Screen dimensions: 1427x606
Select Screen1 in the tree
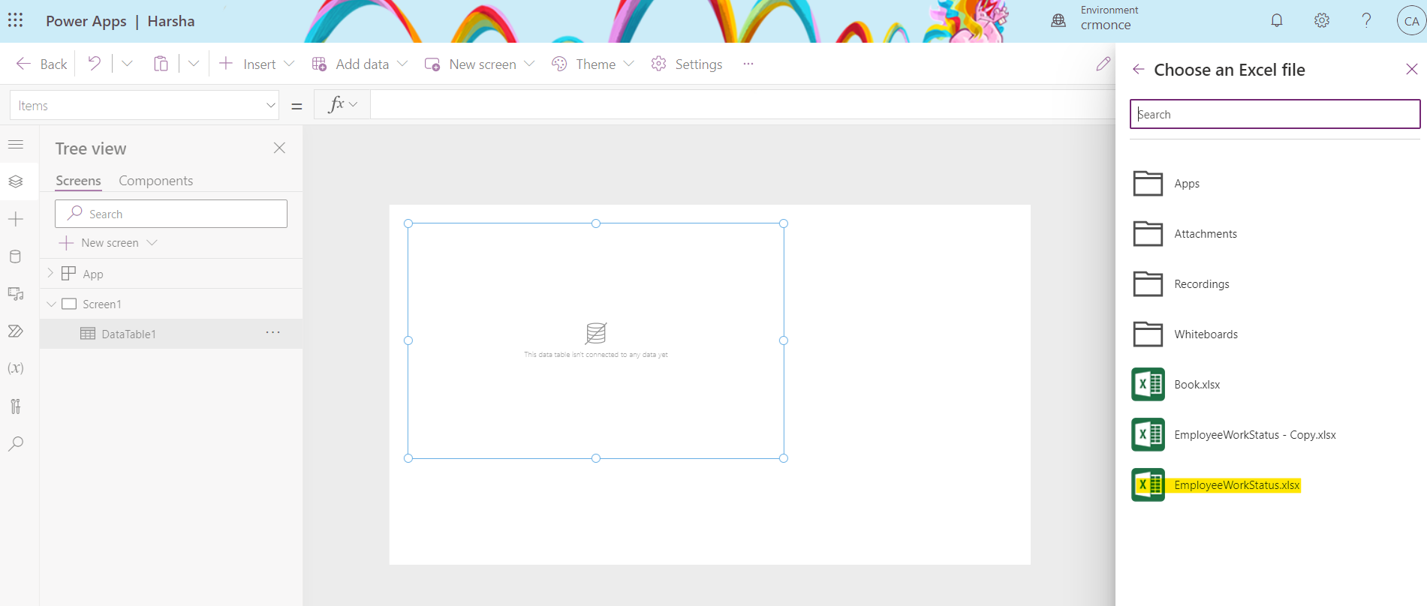point(102,304)
